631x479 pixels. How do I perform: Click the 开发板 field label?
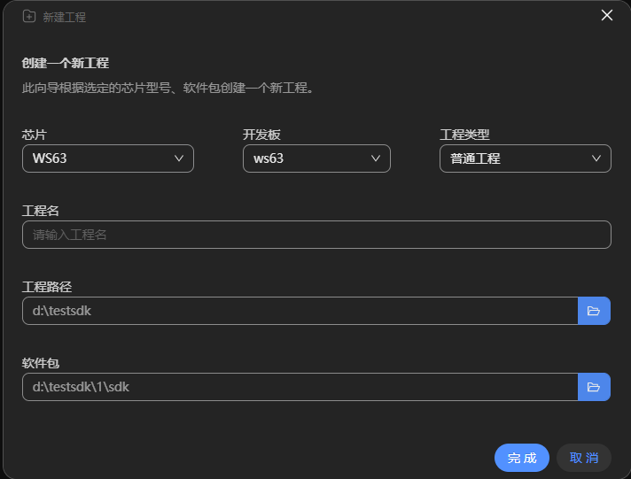(261, 135)
